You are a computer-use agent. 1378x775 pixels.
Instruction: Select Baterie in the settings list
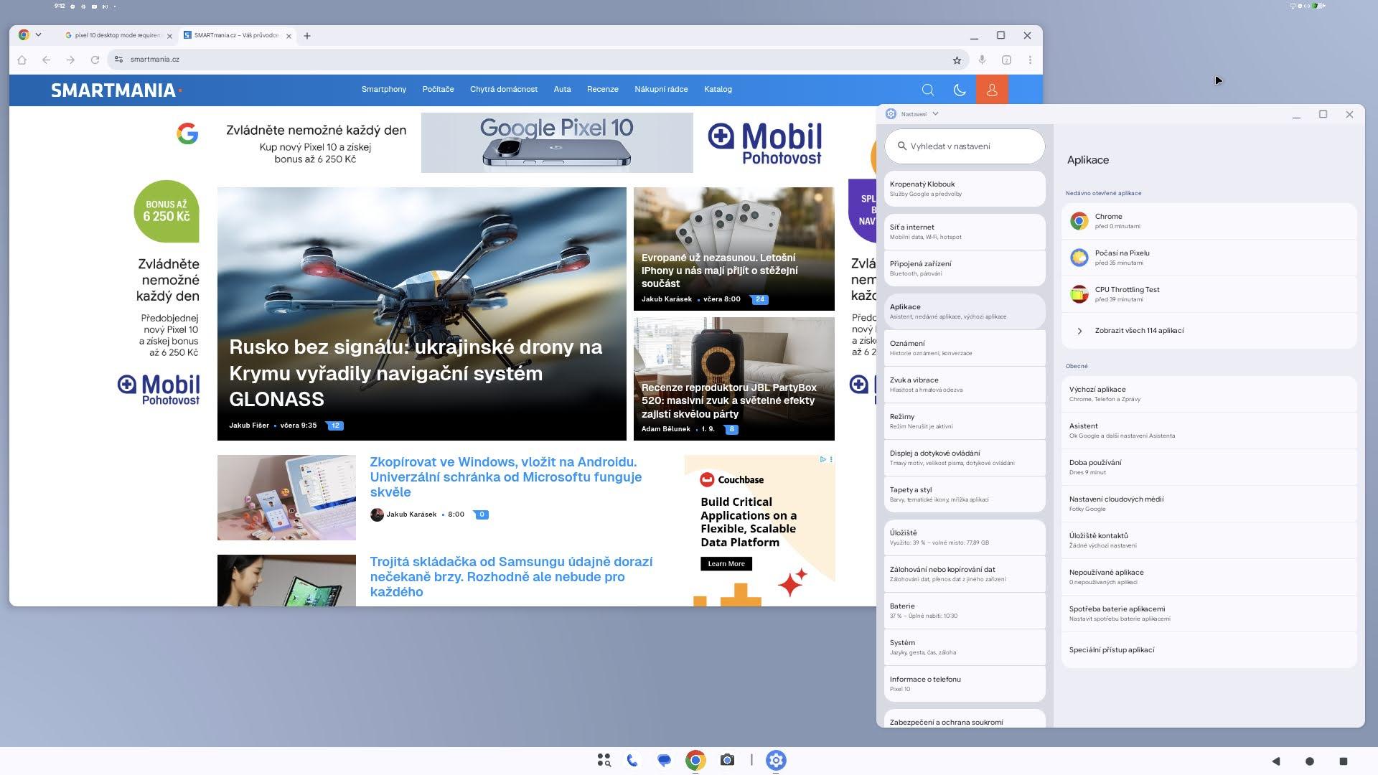(x=965, y=611)
